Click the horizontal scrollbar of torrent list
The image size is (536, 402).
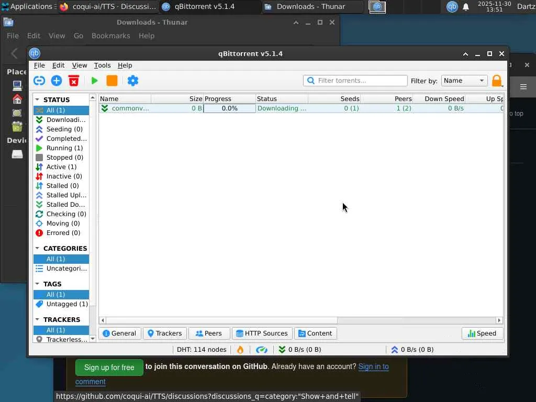222,320
